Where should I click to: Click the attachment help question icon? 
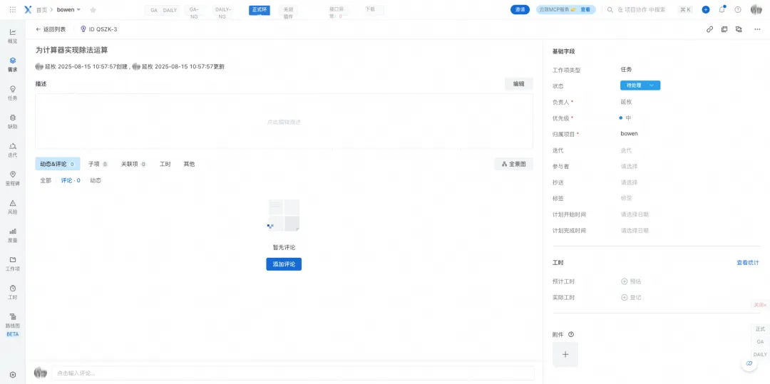click(x=571, y=334)
